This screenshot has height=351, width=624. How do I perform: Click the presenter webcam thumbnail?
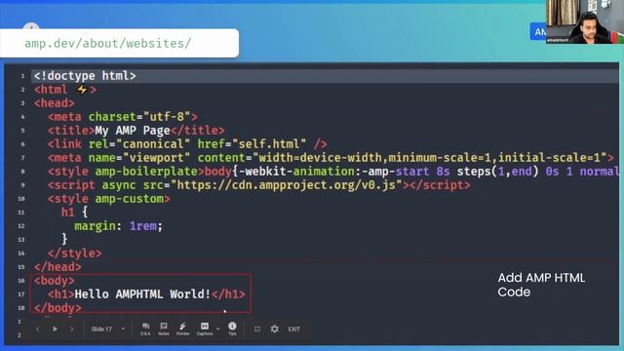585,21
